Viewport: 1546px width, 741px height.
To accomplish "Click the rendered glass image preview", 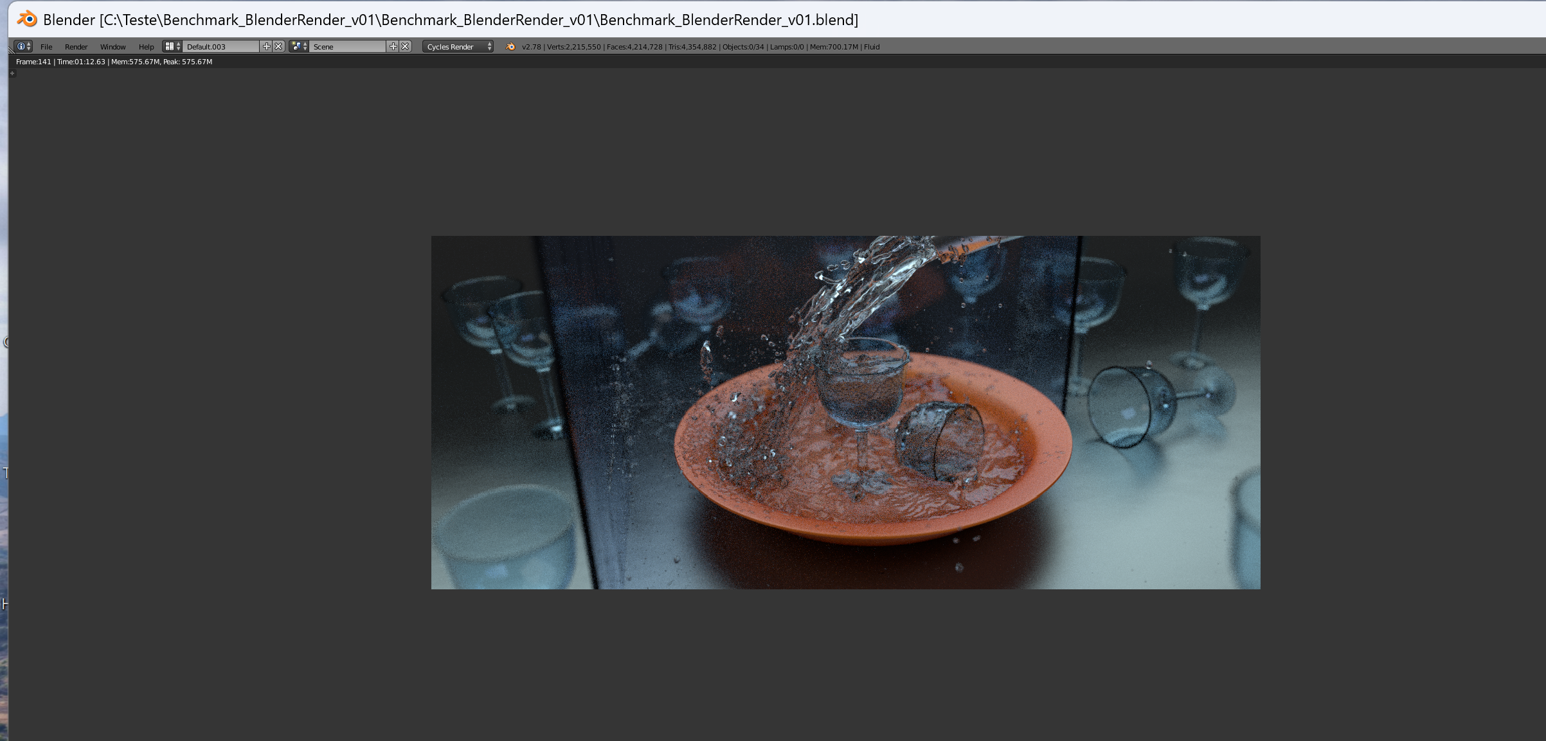I will (x=845, y=412).
